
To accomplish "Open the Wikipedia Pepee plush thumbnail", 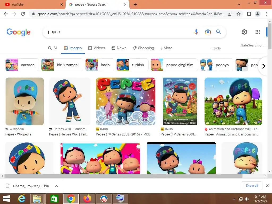I will click(x=25, y=101).
